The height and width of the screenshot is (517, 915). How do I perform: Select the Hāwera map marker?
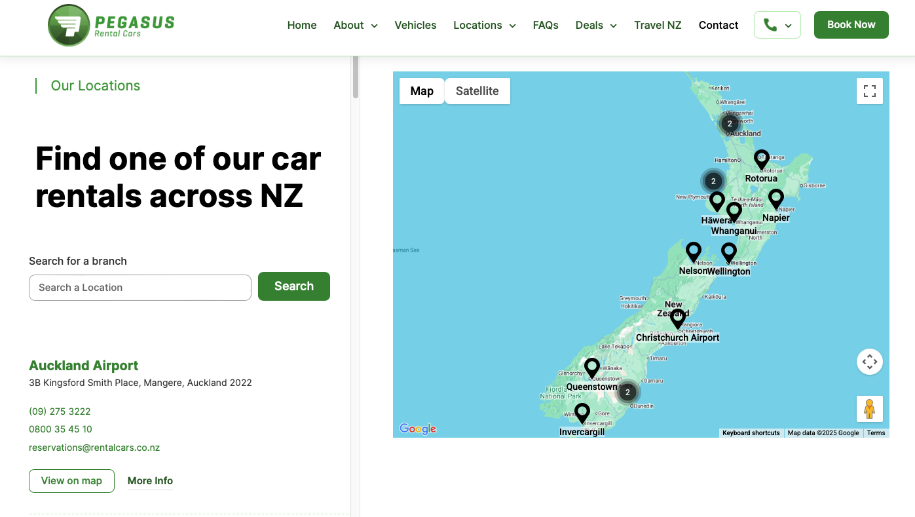(x=717, y=201)
